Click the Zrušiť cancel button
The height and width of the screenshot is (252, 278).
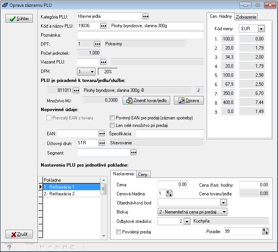(19, 234)
